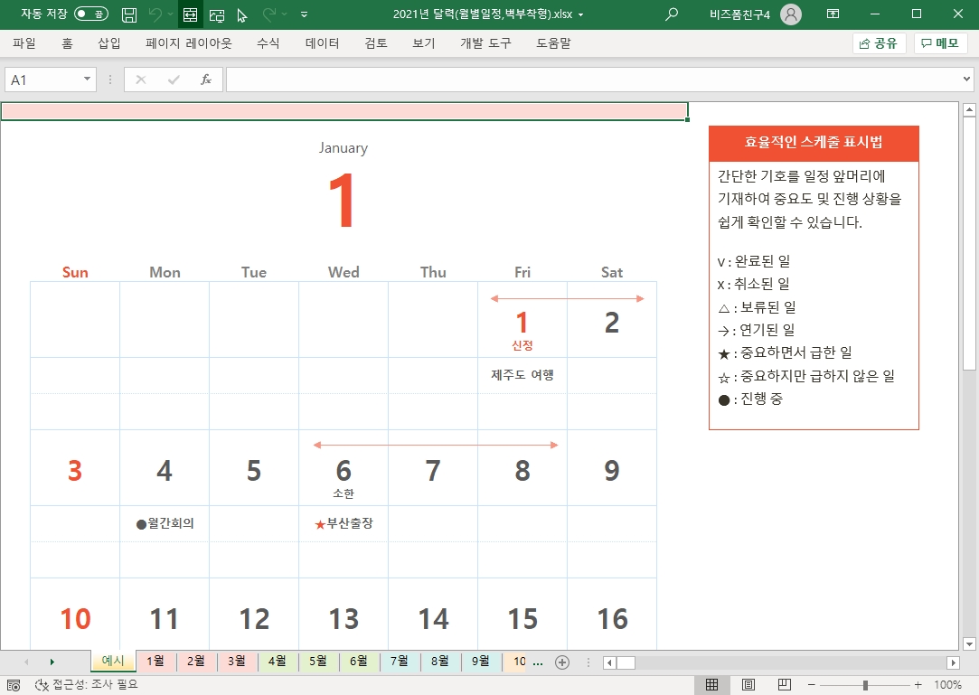979x695 pixels.
Task: Click the vertical scrollbar down arrow
Action: [969, 643]
